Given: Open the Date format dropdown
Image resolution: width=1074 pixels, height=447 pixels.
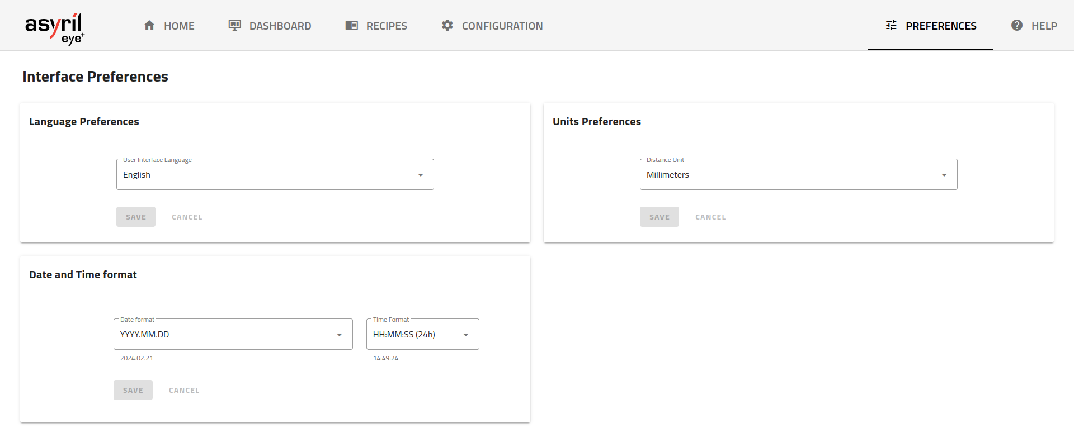Looking at the screenshot, I should tap(233, 335).
